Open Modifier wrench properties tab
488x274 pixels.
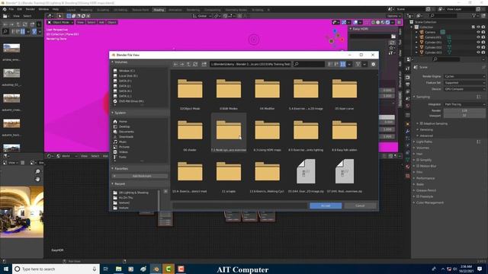408,132
